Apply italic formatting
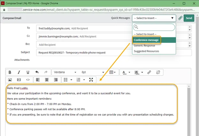 (x=19, y=72)
